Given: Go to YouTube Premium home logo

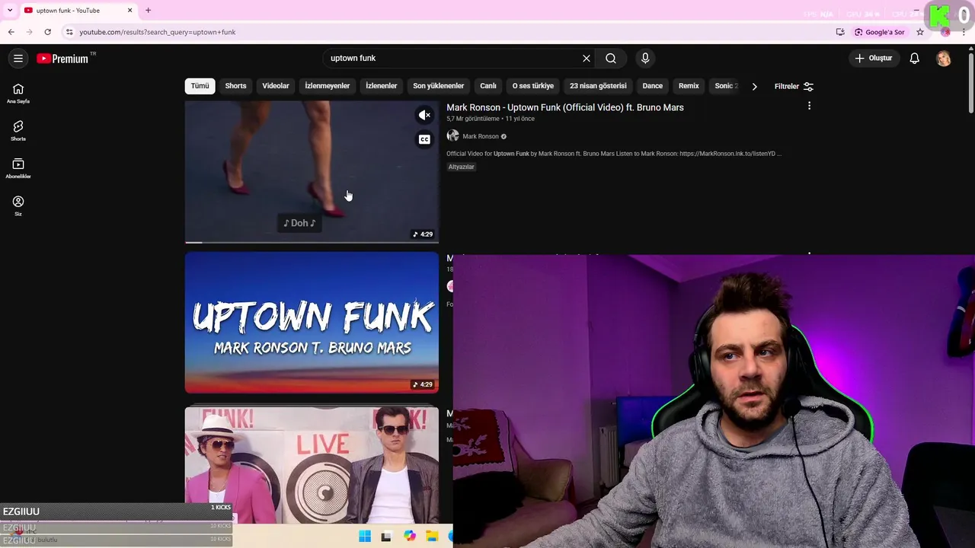Looking at the screenshot, I should (62, 59).
